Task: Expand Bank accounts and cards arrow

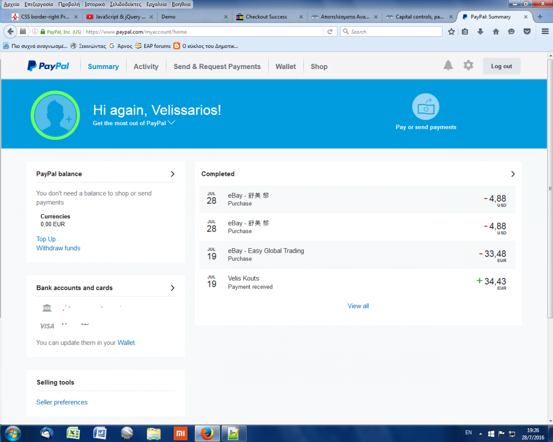Action: pyautogui.click(x=172, y=288)
